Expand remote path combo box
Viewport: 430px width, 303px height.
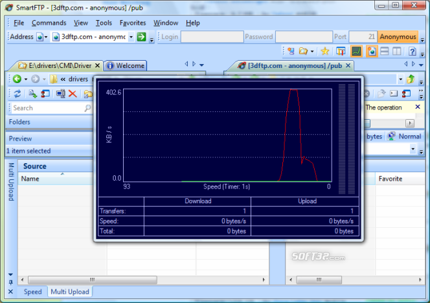tap(401, 79)
